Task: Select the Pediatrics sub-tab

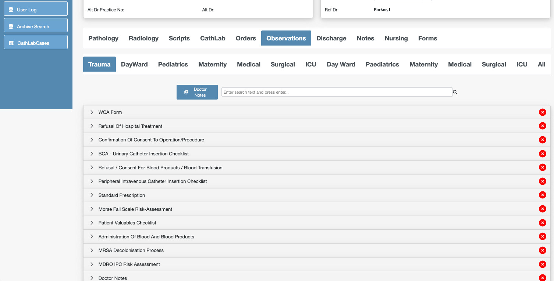Action: click(x=173, y=64)
